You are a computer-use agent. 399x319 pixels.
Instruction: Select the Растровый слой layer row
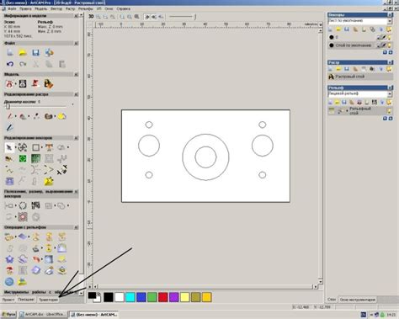360,77
